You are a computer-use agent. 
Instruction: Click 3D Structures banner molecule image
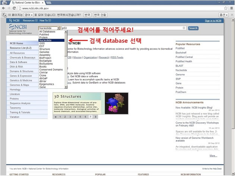(116, 103)
